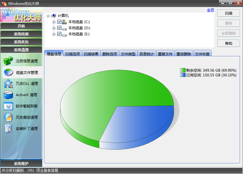Click the 扫描 button
This screenshot has height=174, width=243.
click(228, 13)
